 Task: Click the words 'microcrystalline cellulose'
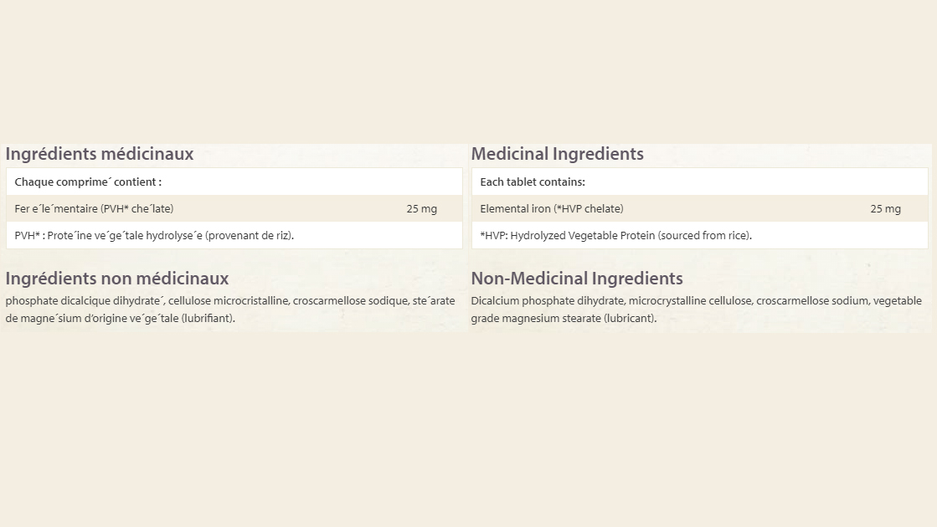point(689,300)
